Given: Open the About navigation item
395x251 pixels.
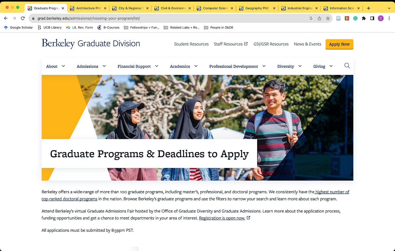Looking at the screenshot, I should [x=52, y=66].
